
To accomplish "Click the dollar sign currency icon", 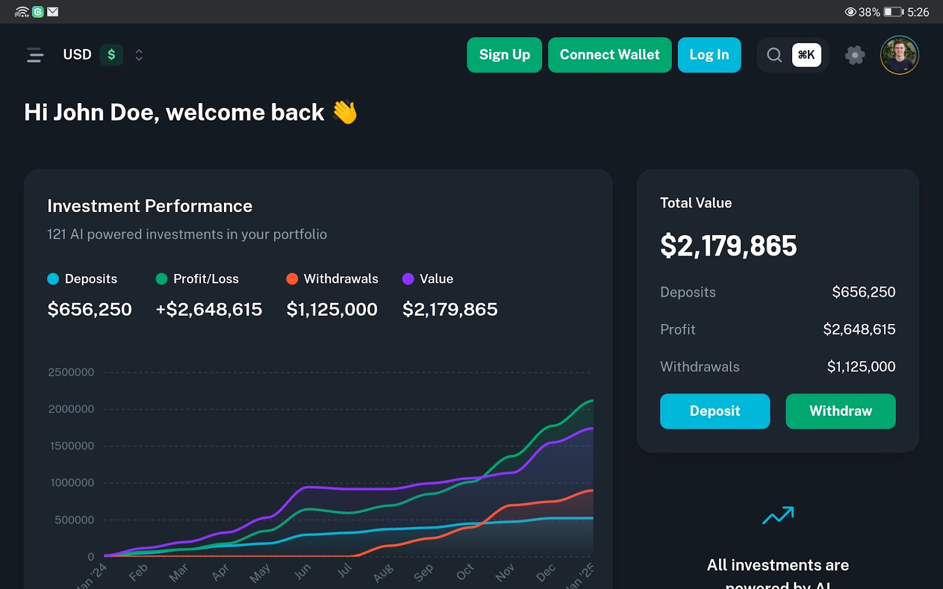I will coord(111,55).
